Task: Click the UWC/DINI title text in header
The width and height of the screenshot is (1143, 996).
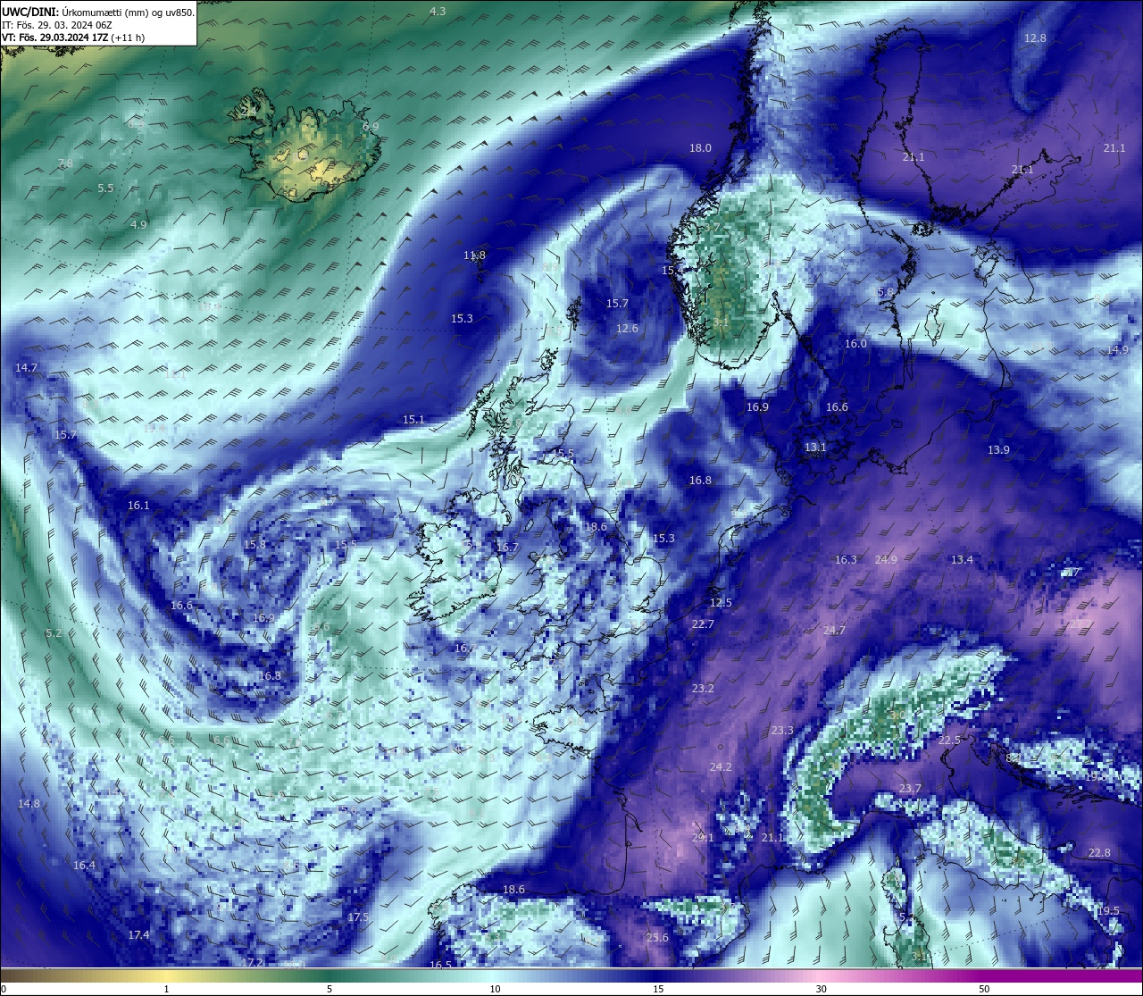Action: click(30, 12)
